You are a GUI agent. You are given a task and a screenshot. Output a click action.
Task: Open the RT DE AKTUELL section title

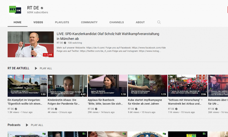[x=18, y=68]
